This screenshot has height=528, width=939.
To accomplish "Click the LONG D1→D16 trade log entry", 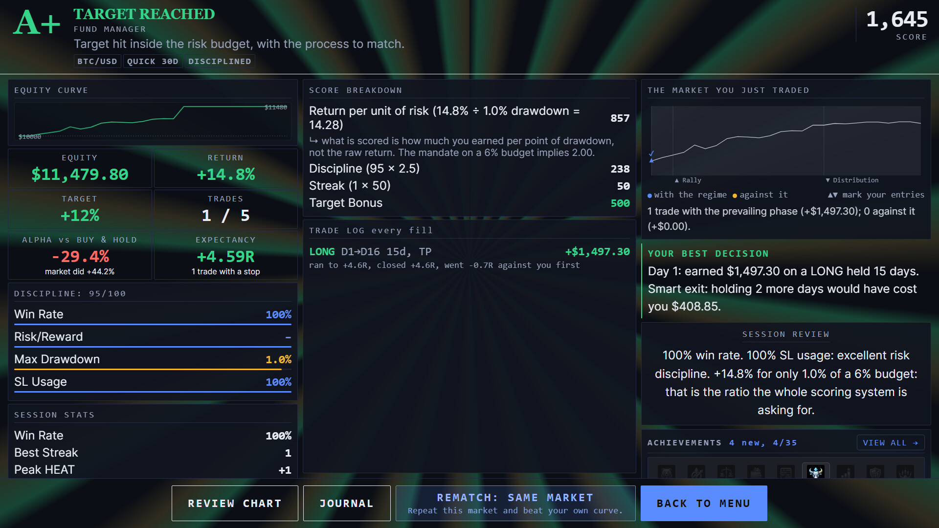I will click(x=469, y=258).
